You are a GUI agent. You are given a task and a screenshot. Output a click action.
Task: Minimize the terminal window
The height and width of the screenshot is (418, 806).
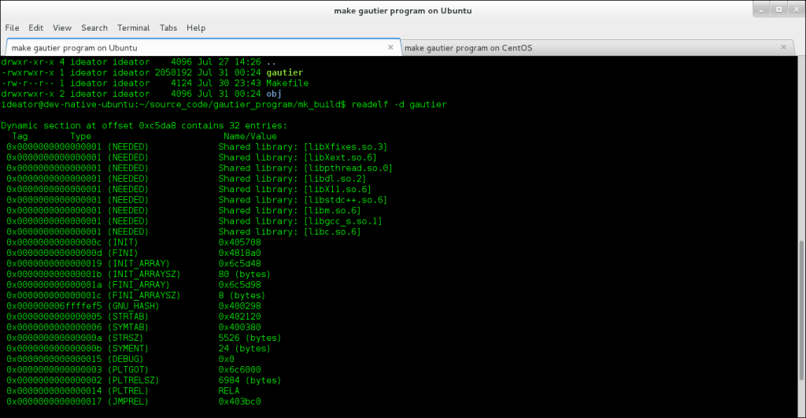[761, 9]
